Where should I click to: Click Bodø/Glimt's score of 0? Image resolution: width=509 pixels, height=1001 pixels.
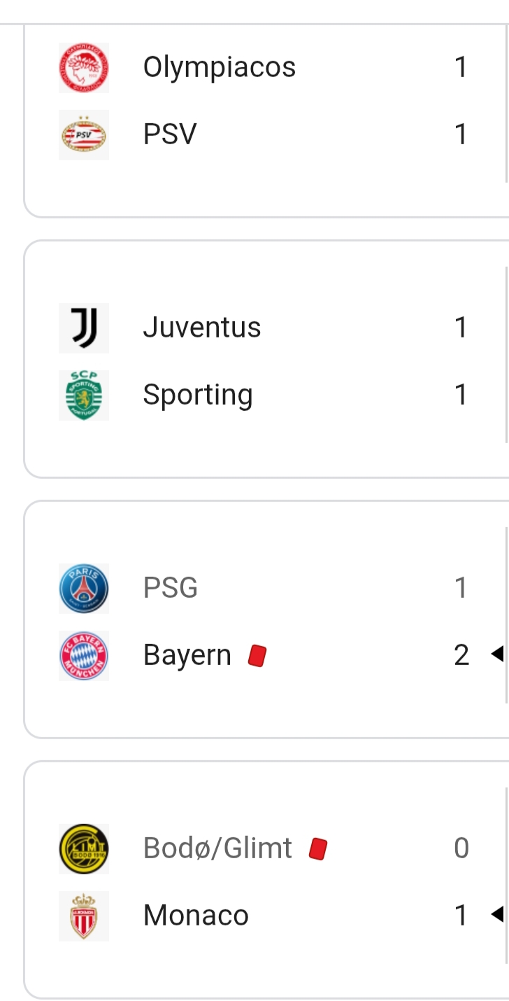[461, 848]
